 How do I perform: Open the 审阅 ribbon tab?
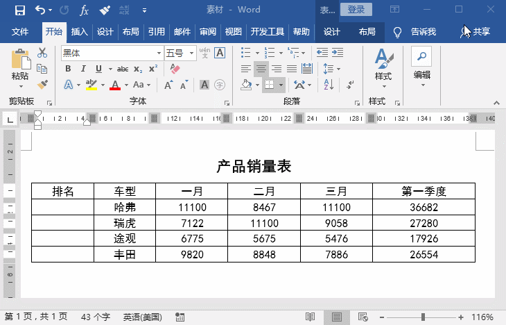208,32
